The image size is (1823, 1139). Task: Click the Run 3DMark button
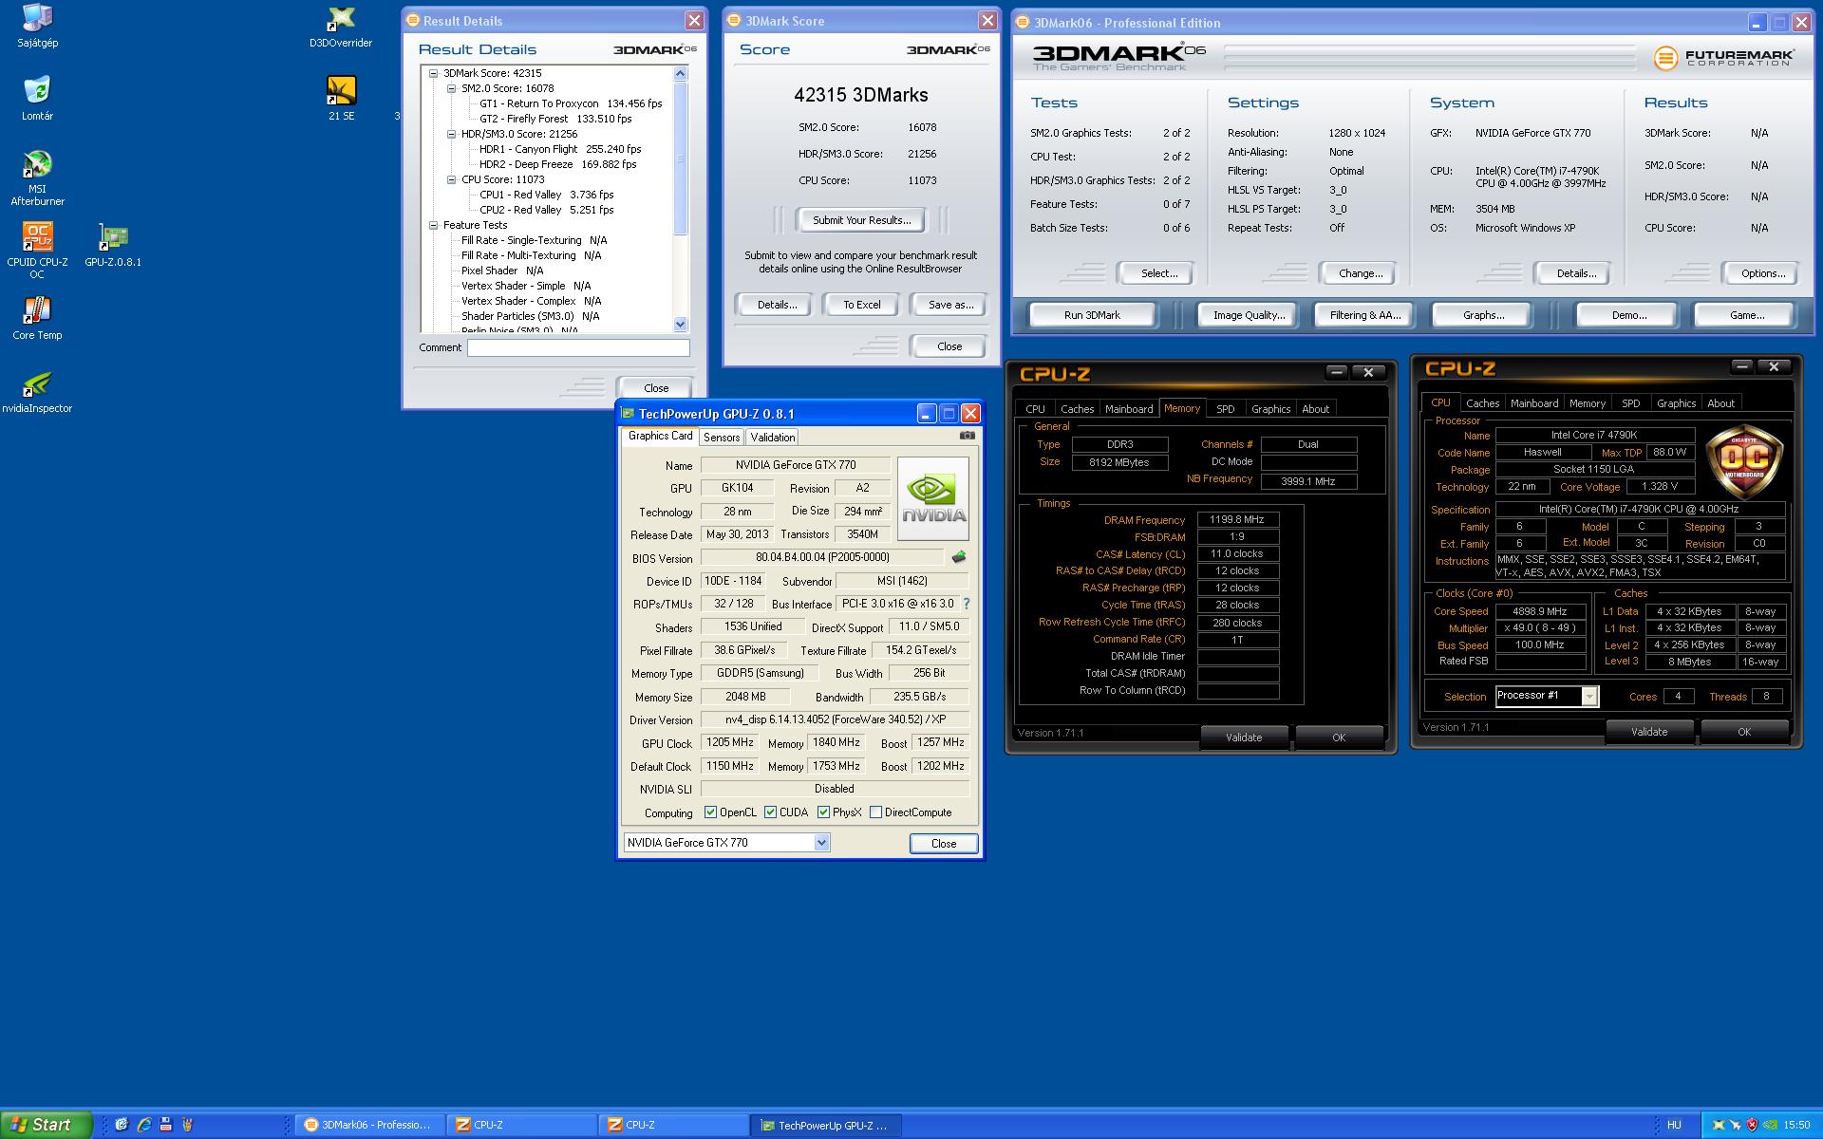tap(1092, 315)
